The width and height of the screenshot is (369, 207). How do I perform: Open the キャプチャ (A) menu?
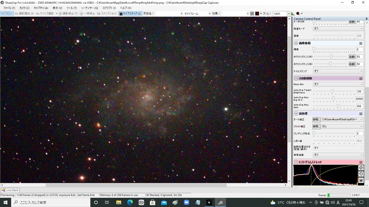point(41,8)
